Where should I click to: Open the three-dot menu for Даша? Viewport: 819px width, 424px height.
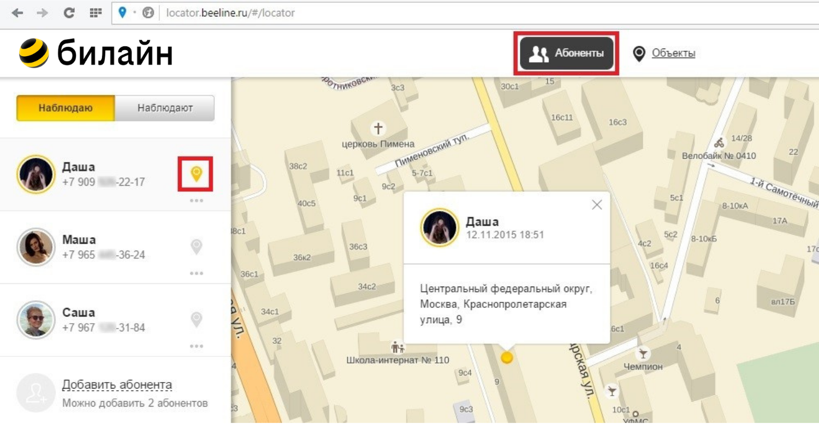[x=197, y=201]
